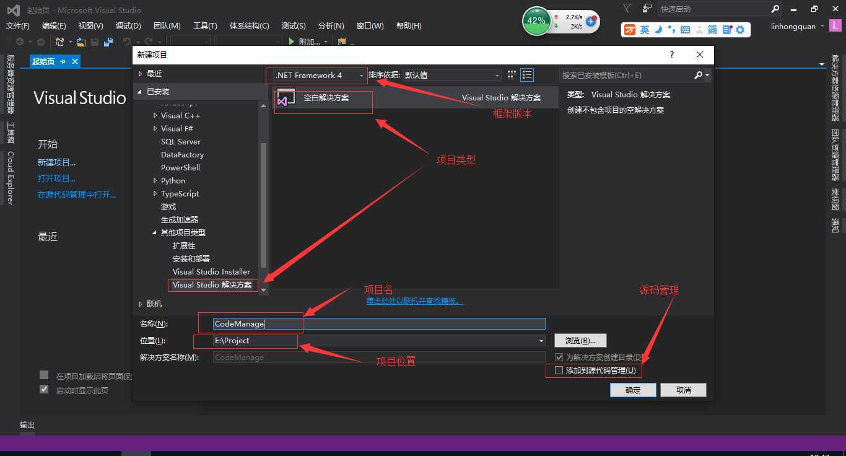Click the dialog help question mark
Screen dimensions: 846x456
(672, 55)
